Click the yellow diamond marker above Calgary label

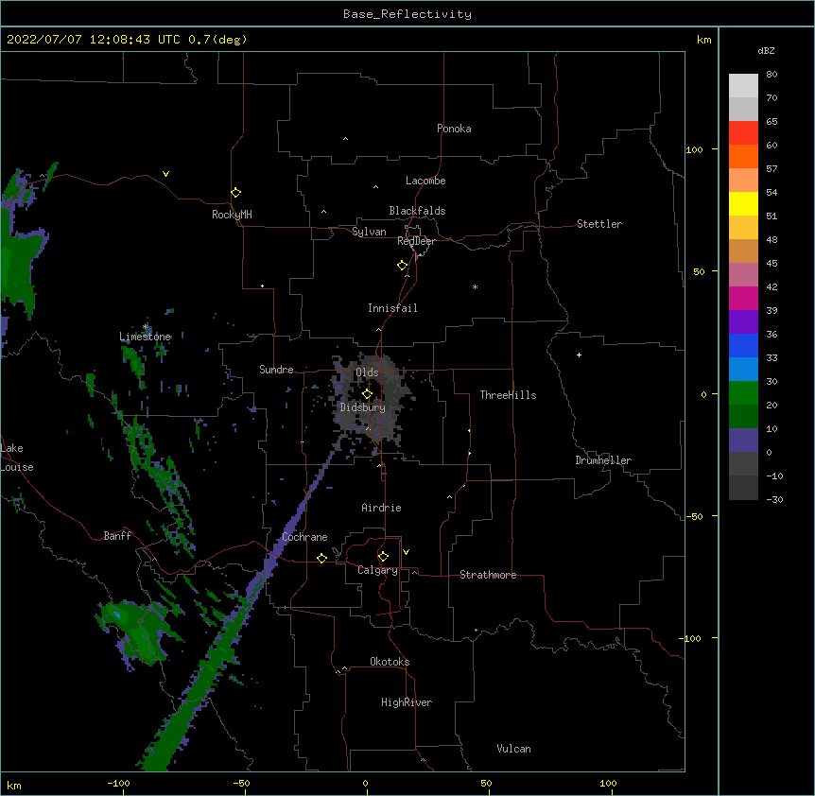(383, 557)
